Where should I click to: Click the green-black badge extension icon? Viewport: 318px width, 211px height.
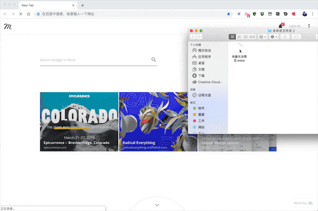262,14
